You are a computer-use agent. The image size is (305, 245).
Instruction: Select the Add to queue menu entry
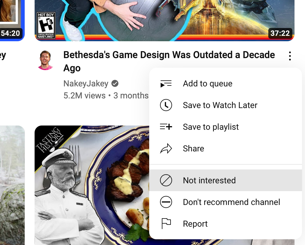tap(226, 84)
